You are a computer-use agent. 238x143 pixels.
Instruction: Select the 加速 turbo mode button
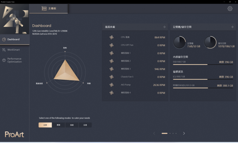click(72, 125)
